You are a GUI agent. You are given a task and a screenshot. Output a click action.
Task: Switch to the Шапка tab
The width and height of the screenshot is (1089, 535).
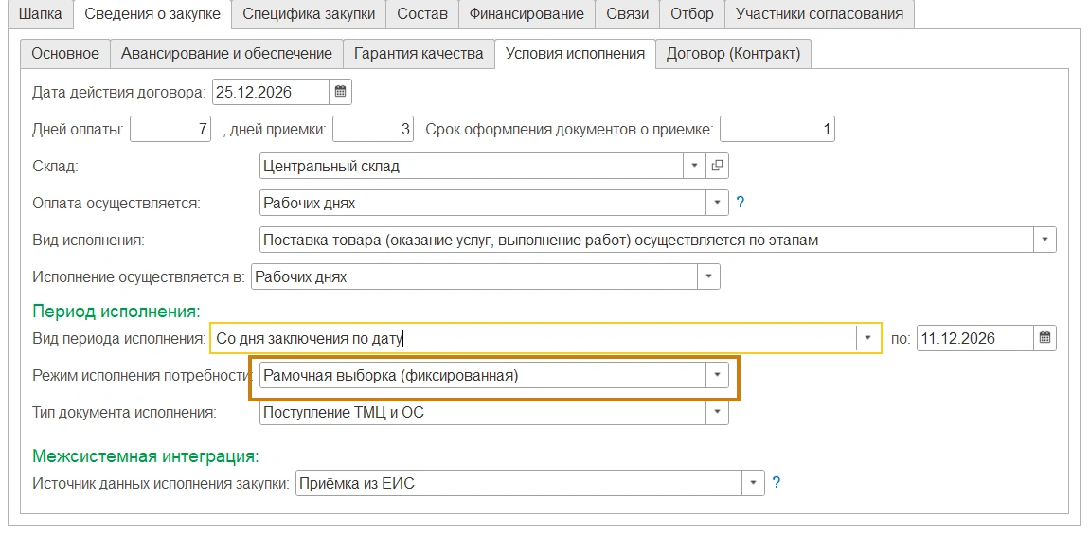(41, 14)
